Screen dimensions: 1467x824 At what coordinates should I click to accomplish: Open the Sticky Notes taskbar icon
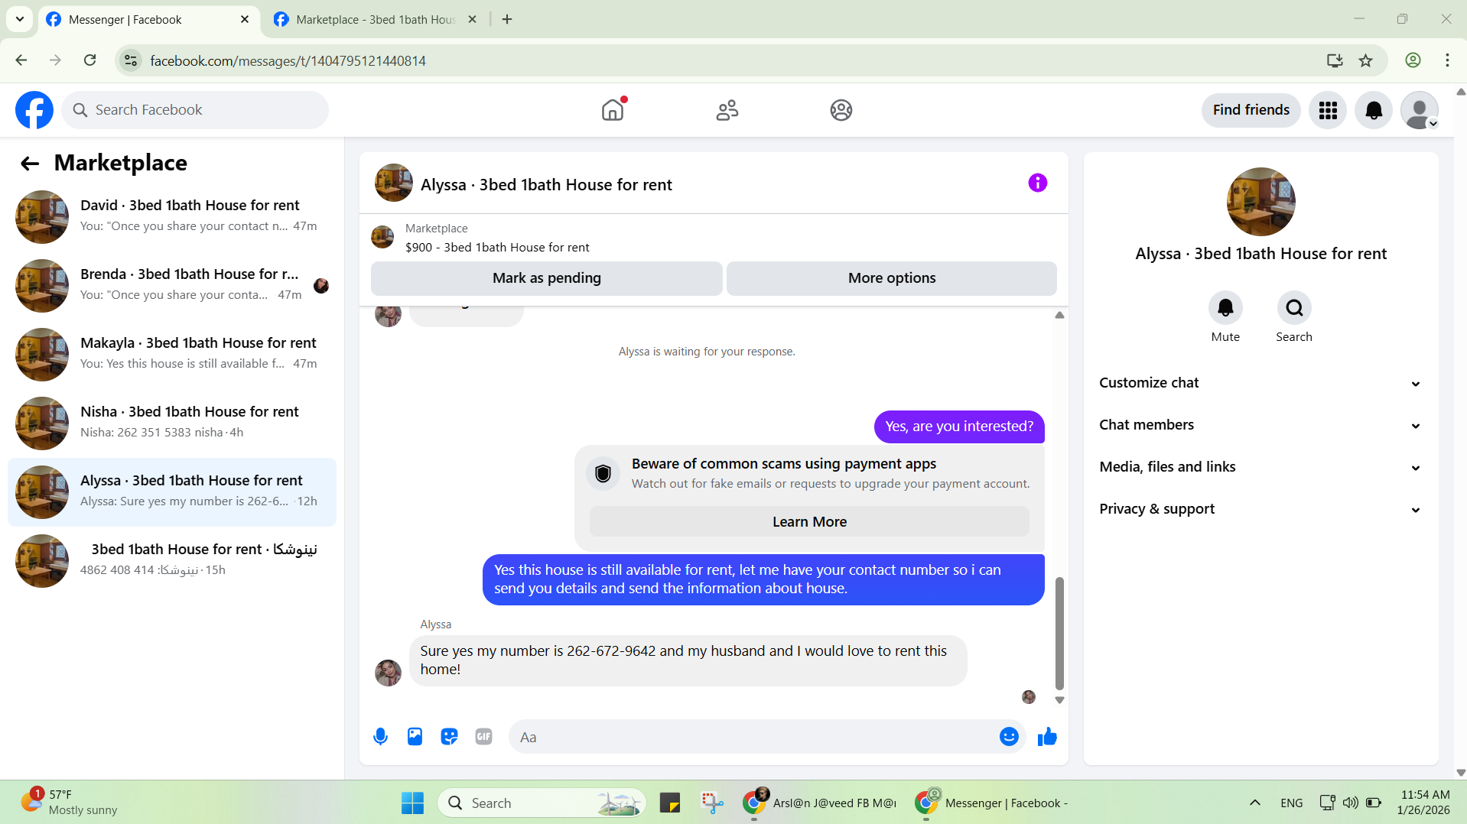click(x=670, y=803)
